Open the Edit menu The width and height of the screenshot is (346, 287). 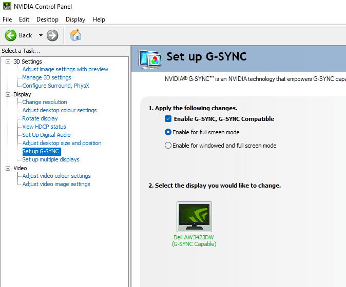click(x=24, y=19)
